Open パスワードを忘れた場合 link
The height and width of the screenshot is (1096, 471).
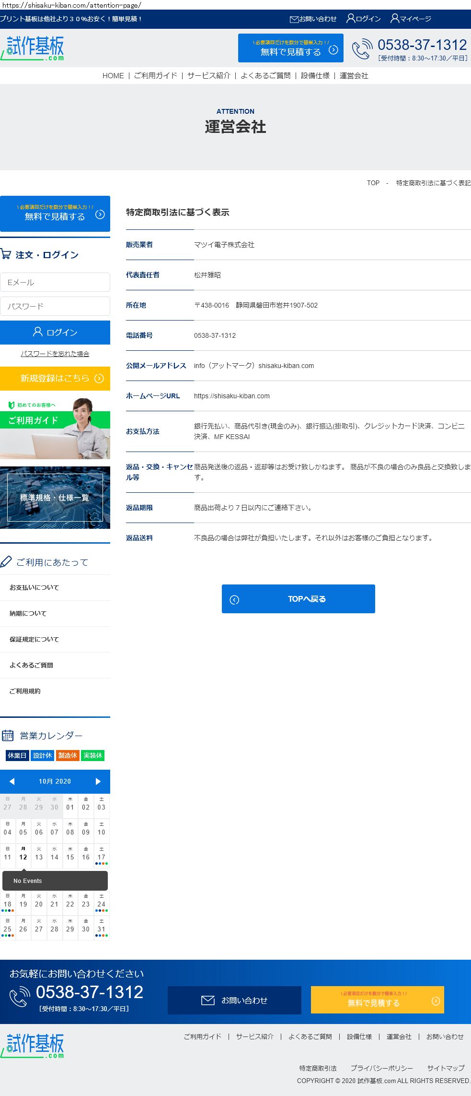tap(55, 354)
